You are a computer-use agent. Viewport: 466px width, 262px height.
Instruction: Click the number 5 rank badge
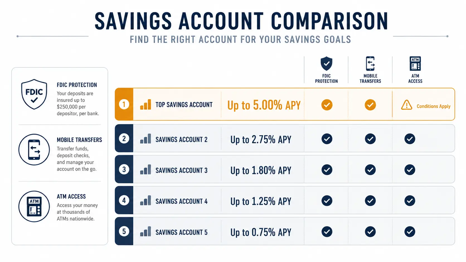124,231
